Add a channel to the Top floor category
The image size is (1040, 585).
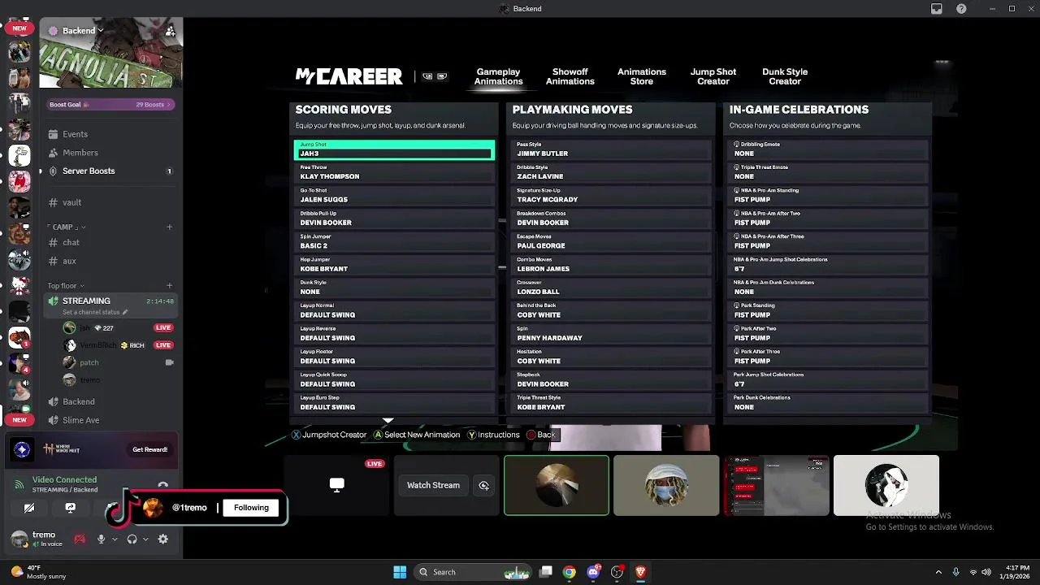[x=169, y=285]
